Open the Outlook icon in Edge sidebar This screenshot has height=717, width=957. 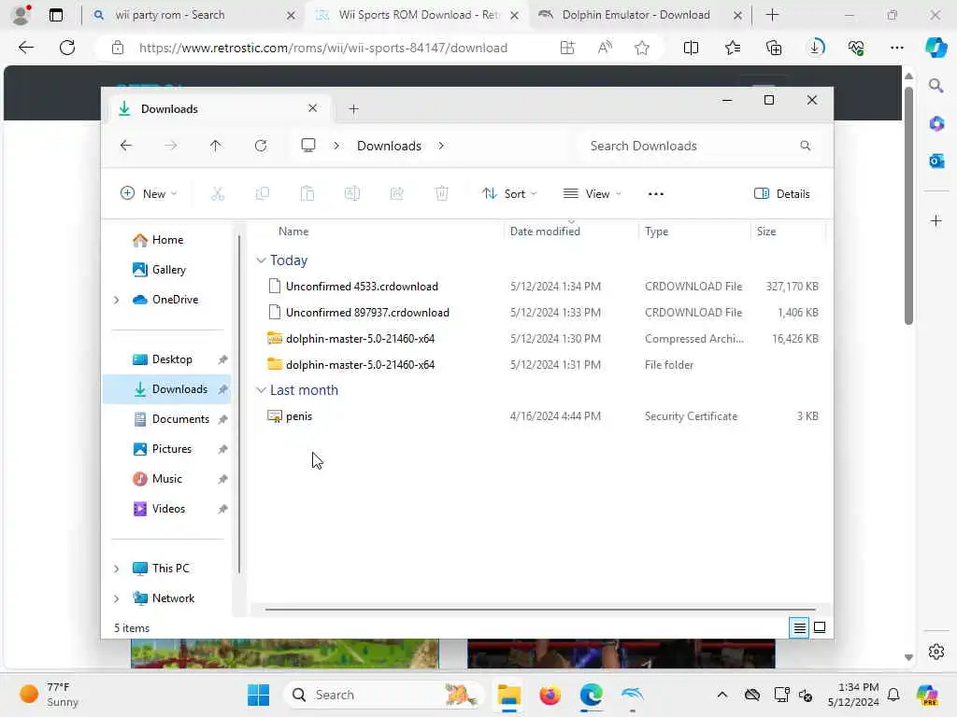click(936, 161)
